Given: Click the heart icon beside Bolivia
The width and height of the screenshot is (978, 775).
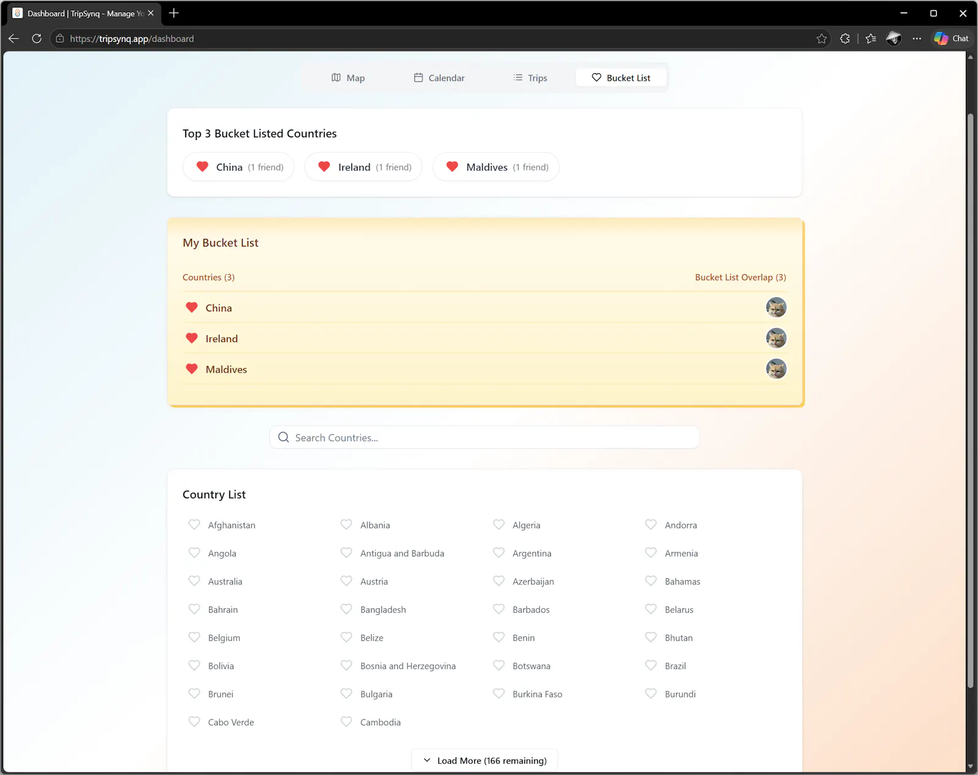Looking at the screenshot, I should (194, 665).
